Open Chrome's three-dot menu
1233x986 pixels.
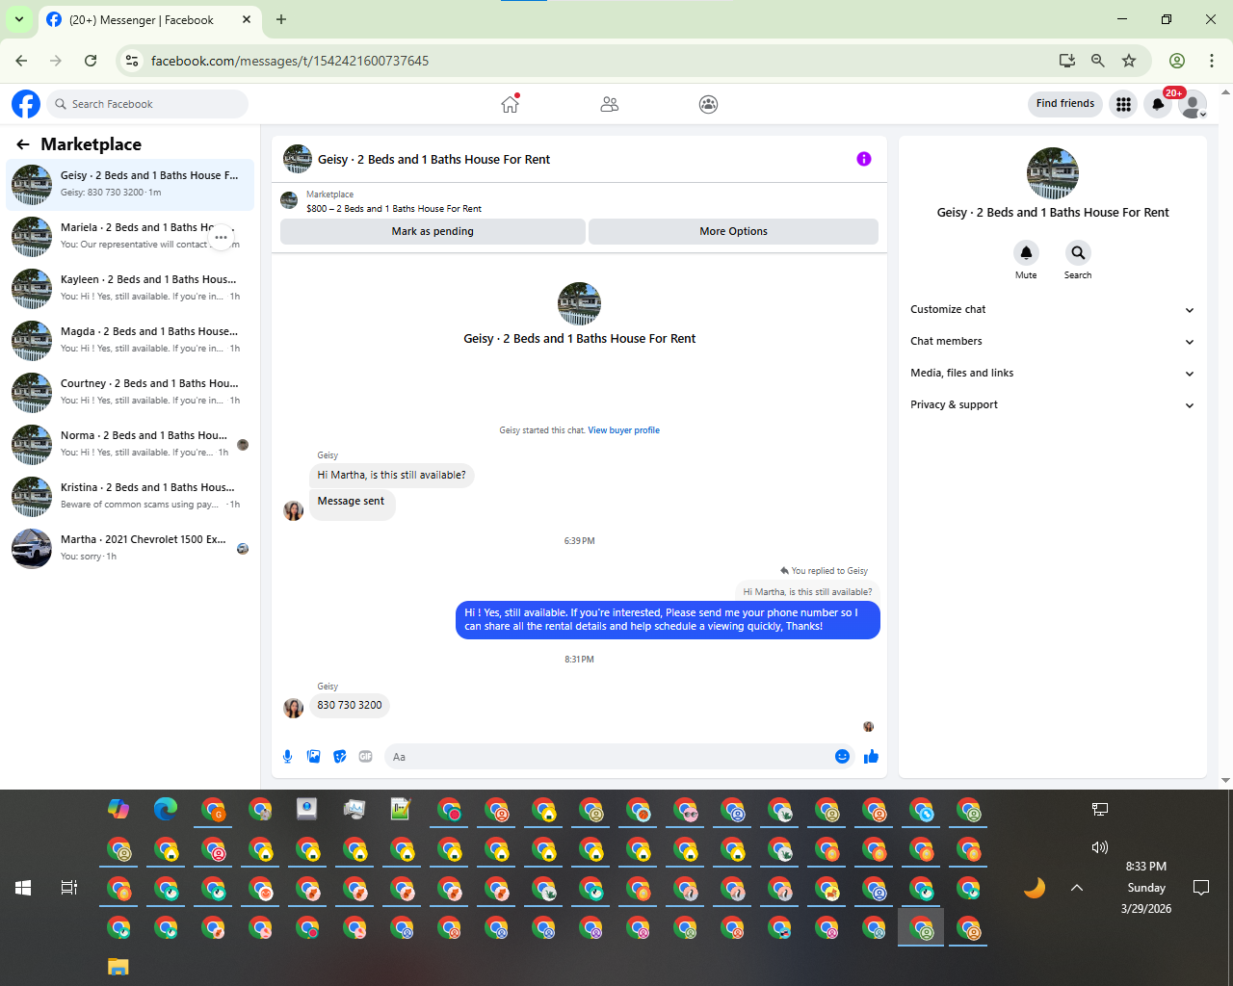point(1211,61)
